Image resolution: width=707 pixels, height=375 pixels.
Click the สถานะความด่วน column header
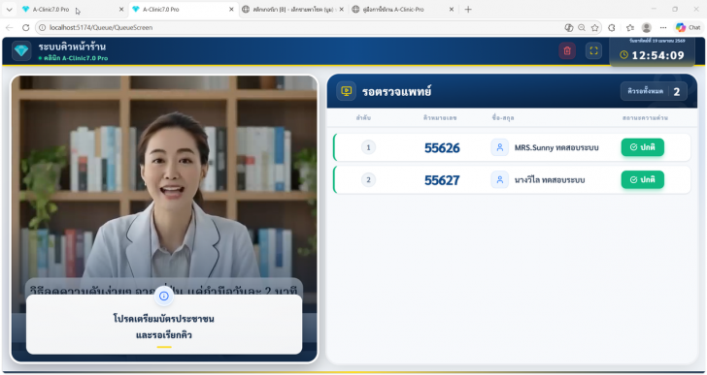(x=645, y=118)
